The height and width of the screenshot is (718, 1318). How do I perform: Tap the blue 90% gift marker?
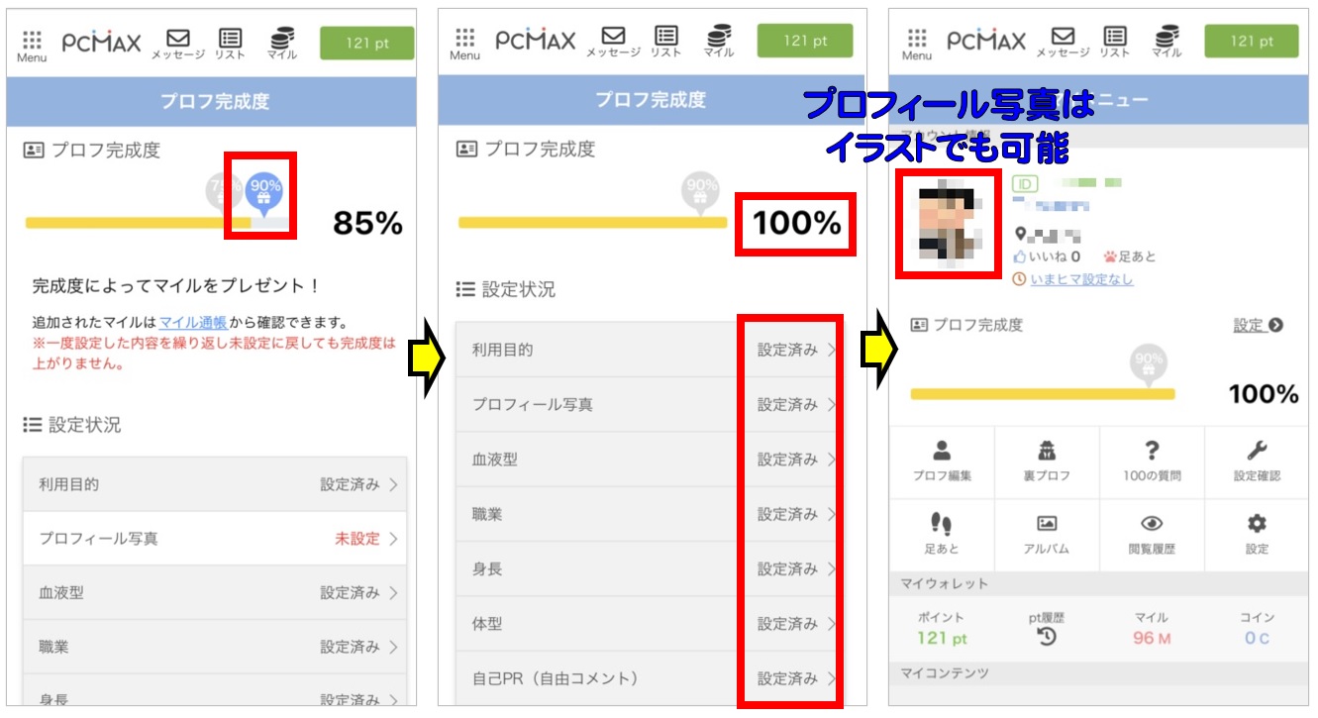coord(263,189)
